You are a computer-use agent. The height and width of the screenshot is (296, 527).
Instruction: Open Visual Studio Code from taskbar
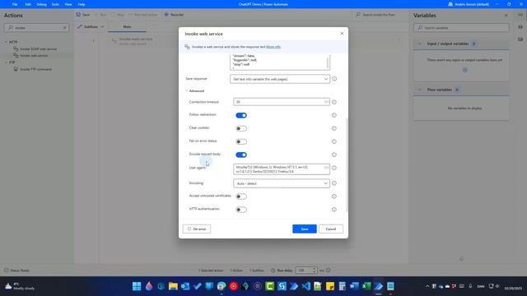pos(305,286)
